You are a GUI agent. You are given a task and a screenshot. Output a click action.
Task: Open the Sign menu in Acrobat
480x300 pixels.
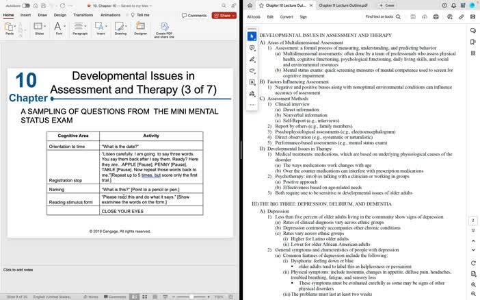click(x=303, y=17)
